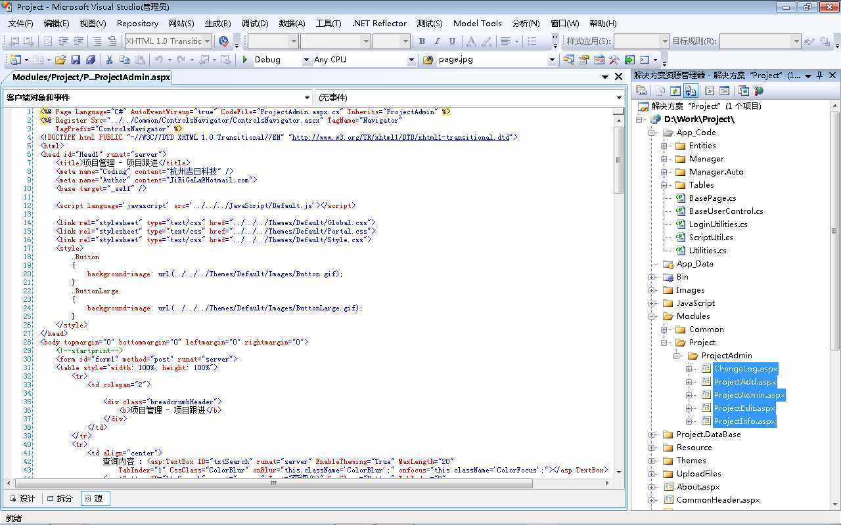Open the 编辑(E) menu
This screenshot has width=841, height=525.
click(57, 23)
